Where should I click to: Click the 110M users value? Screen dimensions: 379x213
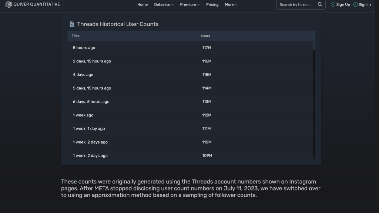tap(207, 142)
